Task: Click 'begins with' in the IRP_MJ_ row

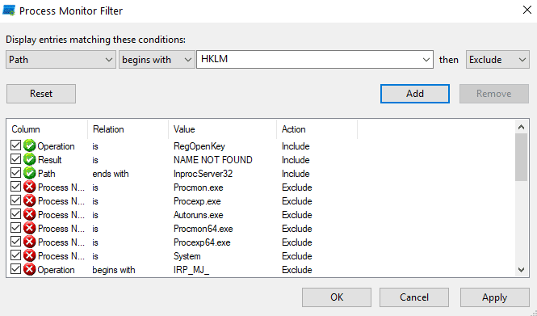Action: click(x=114, y=270)
